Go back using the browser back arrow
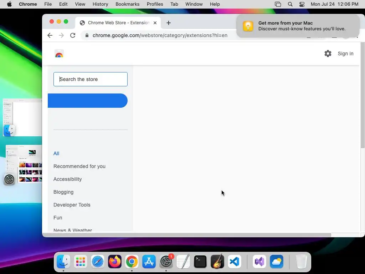This screenshot has height=274, width=365. (50, 35)
